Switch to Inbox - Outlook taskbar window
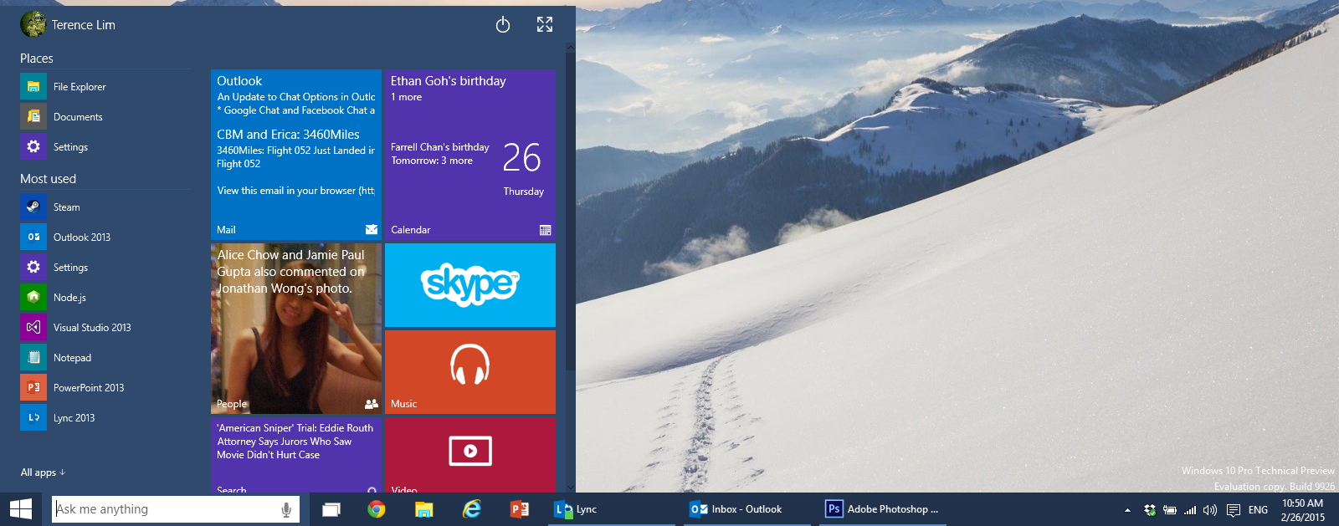Viewport: 1339px width, 526px height. (747, 509)
